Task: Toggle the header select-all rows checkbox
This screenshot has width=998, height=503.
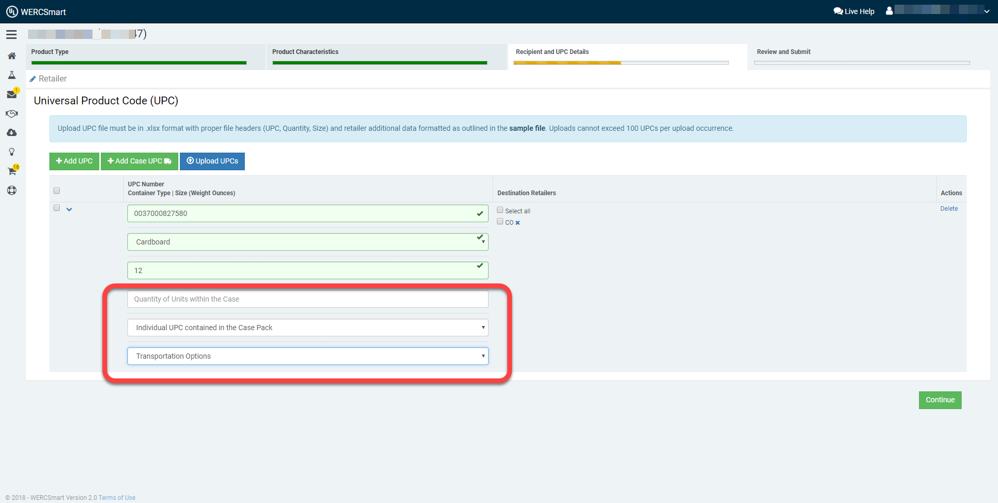Action: click(x=57, y=191)
